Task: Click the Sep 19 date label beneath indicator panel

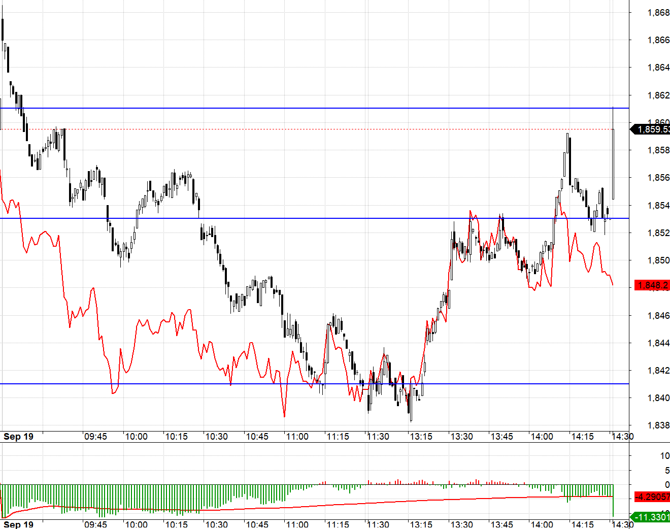Action: (19, 524)
